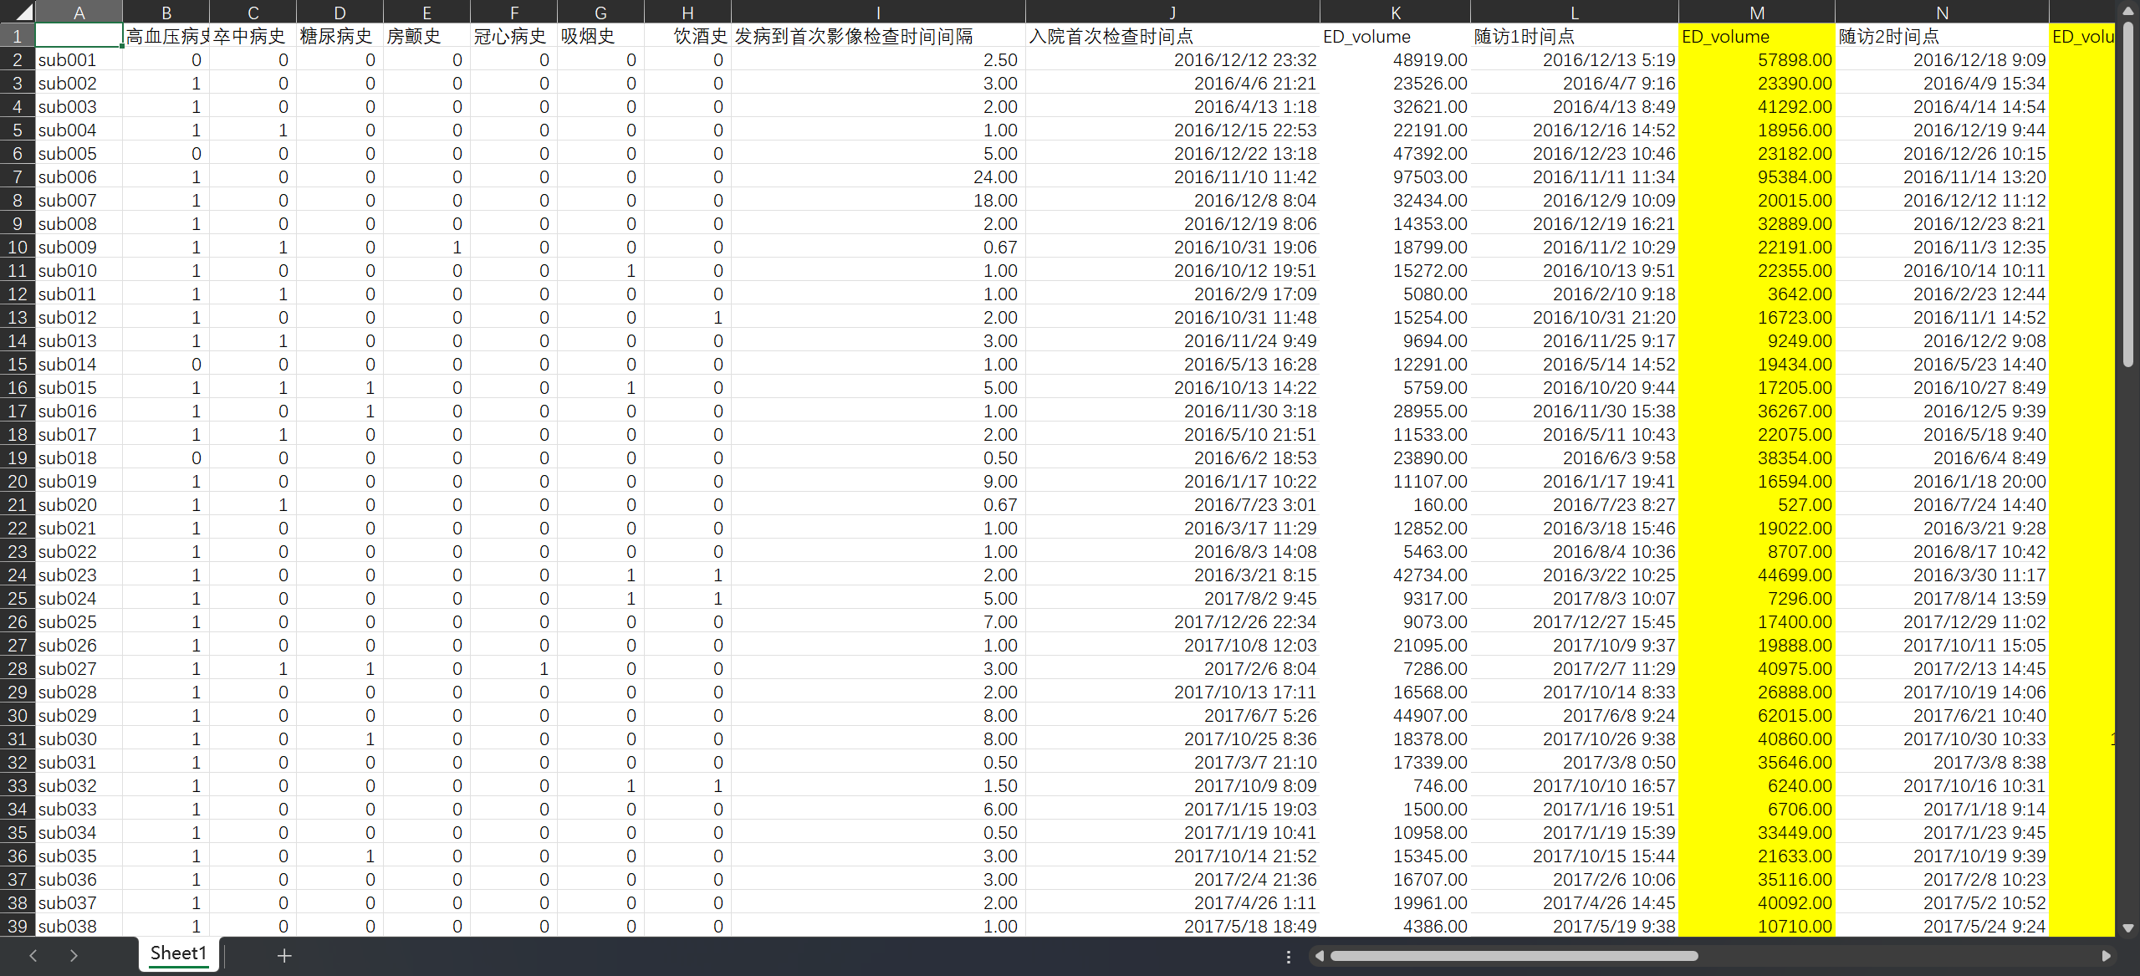Select date 2017/8/2 9:45
The image size is (2140, 976).
point(1172,598)
